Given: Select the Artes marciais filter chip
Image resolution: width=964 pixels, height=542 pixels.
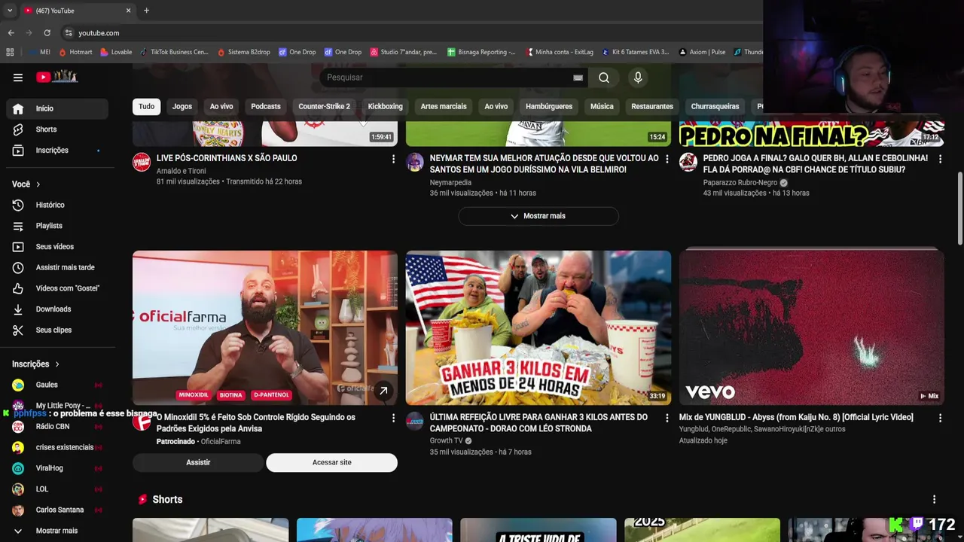Looking at the screenshot, I should coord(444,106).
